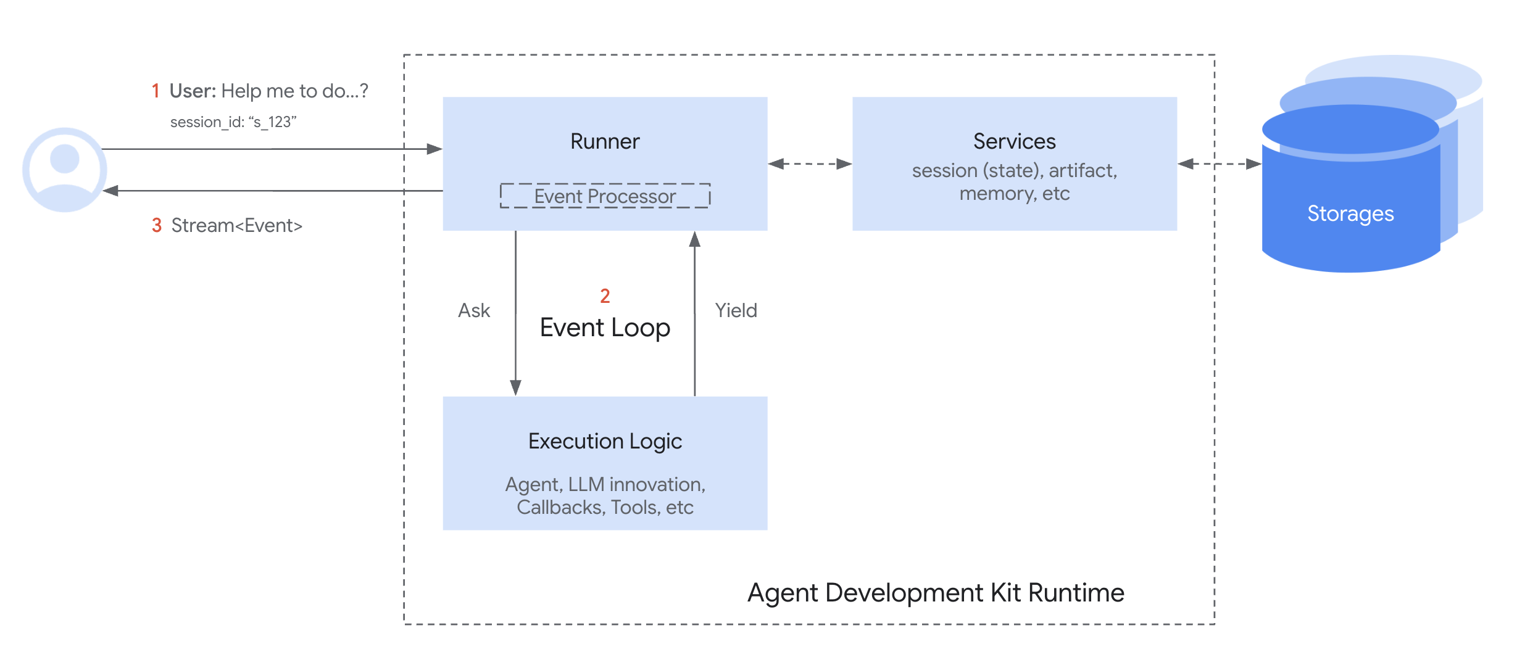The height and width of the screenshot is (665, 1517).
Task: Click the Event Processor dashed box
Action: tap(605, 196)
